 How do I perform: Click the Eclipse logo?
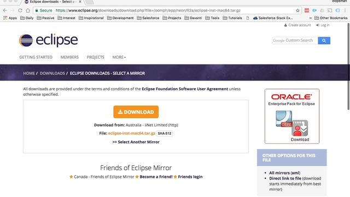tap(49, 40)
